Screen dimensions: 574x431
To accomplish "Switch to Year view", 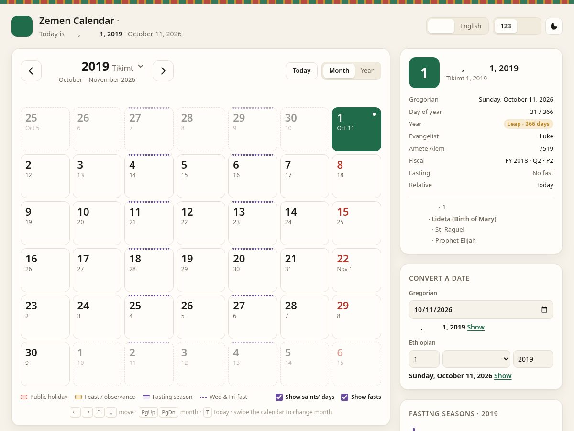I will (x=367, y=71).
